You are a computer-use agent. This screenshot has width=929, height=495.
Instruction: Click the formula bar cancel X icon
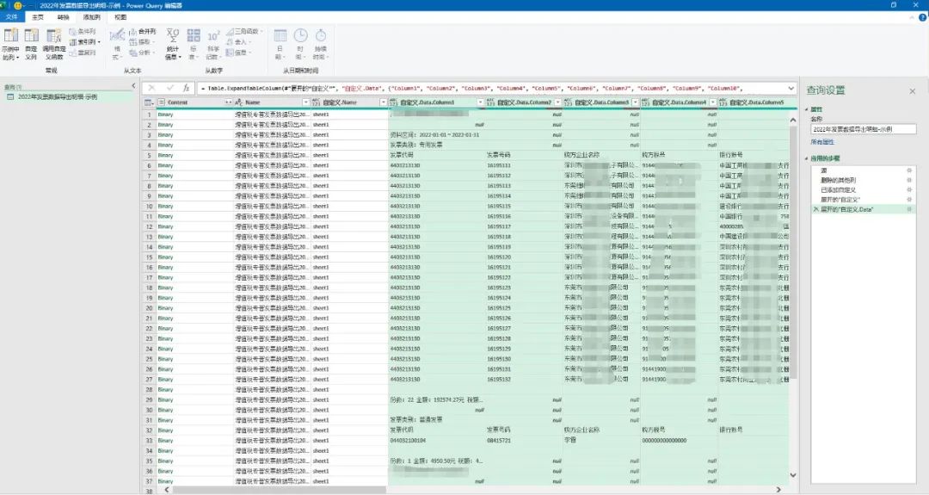pos(151,88)
